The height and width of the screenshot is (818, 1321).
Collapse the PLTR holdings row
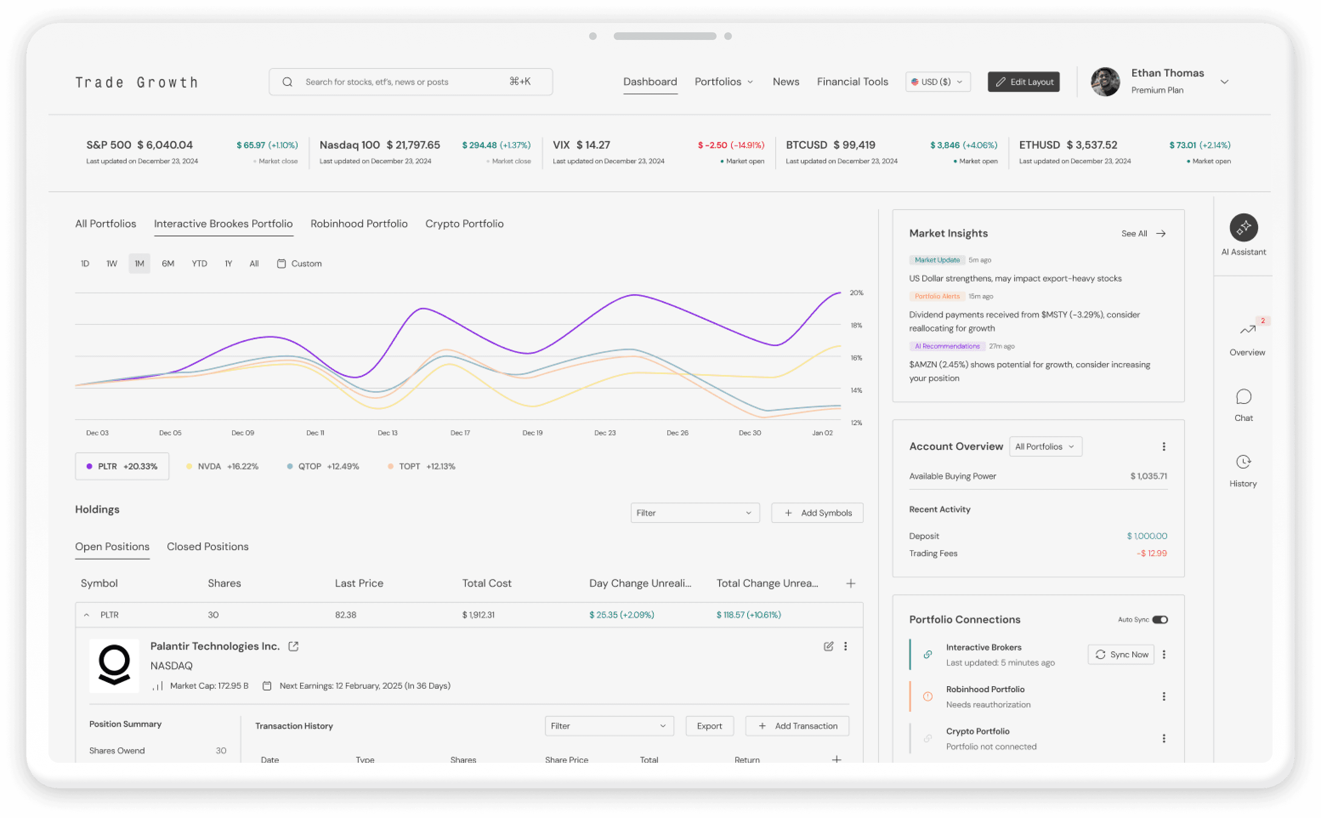87,615
